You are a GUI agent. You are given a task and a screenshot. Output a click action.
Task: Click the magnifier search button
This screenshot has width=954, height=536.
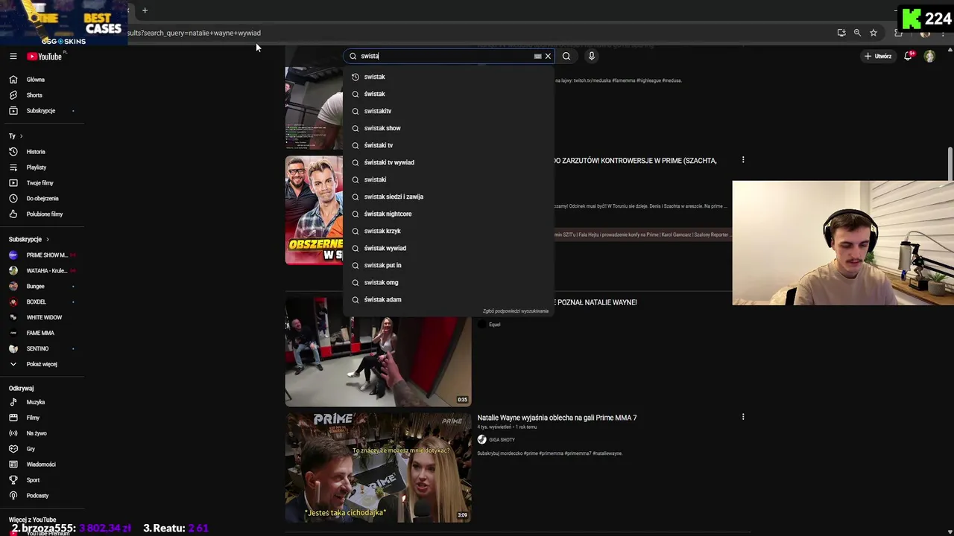point(566,56)
